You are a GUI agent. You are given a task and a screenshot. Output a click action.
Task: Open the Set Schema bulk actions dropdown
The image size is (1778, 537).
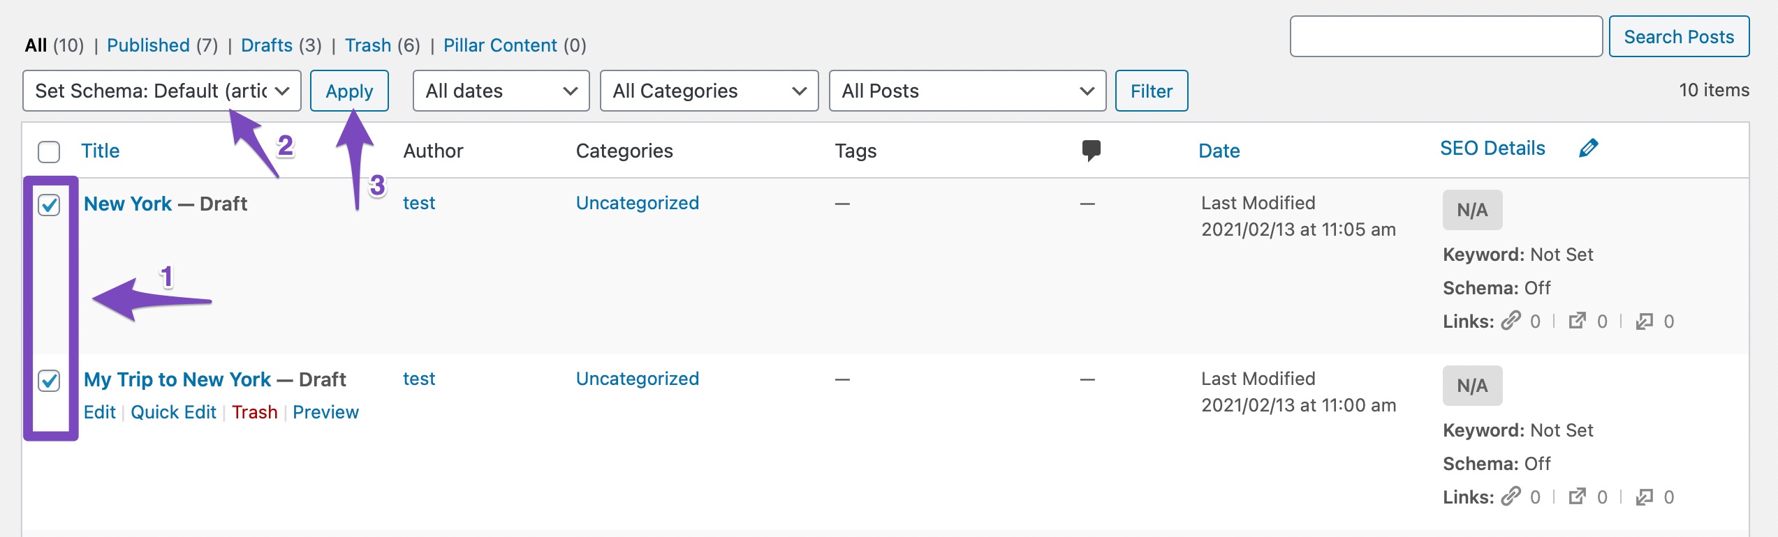coord(162,91)
